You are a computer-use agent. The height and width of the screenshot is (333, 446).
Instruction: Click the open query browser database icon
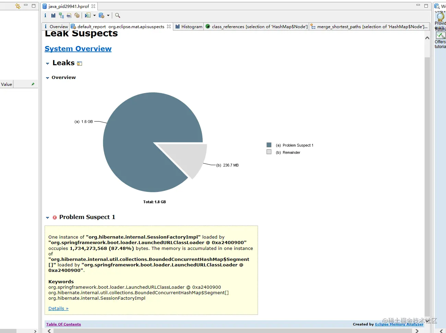click(101, 15)
